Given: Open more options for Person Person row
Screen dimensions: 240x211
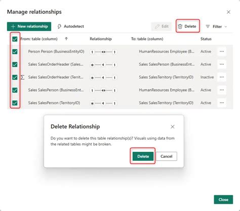Looking at the screenshot, I should 222,52.
